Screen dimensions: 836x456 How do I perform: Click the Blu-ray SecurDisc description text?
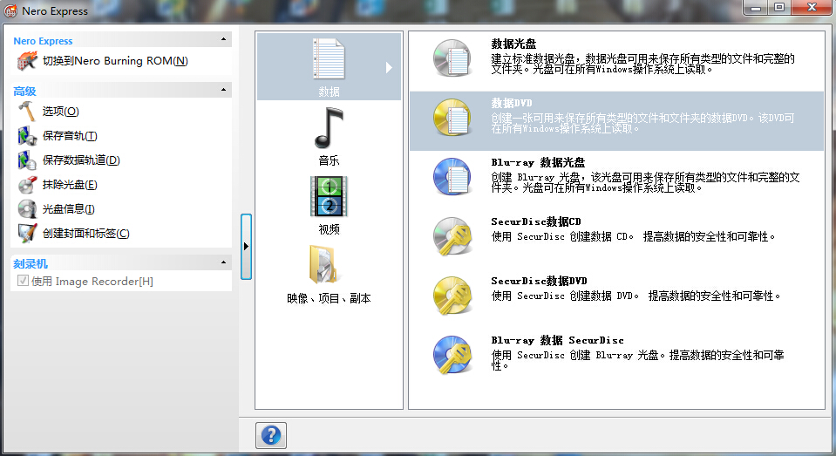637,360
